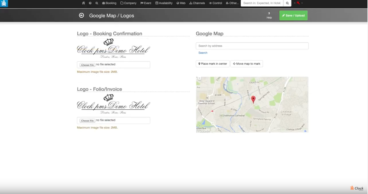Go back using the circled arrow icon
Viewport: 368px width, 194px height.
tap(81, 15)
